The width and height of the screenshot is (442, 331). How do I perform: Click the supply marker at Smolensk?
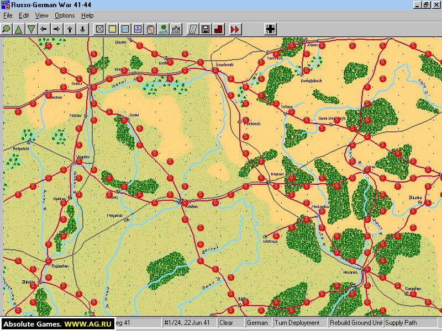(215, 71)
